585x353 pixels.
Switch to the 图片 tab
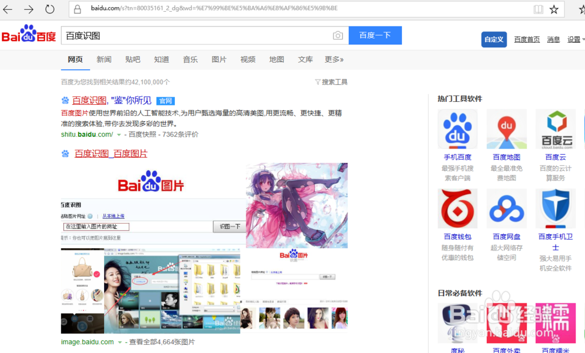click(219, 60)
